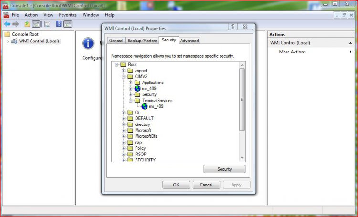Click the namespace tree vertical scrollbar thumb
The width and height of the screenshot is (358, 217).
(x=242, y=100)
